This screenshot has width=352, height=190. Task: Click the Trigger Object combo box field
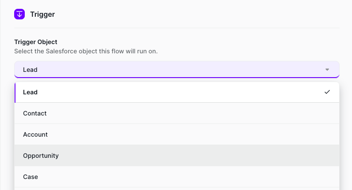(x=177, y=70)
